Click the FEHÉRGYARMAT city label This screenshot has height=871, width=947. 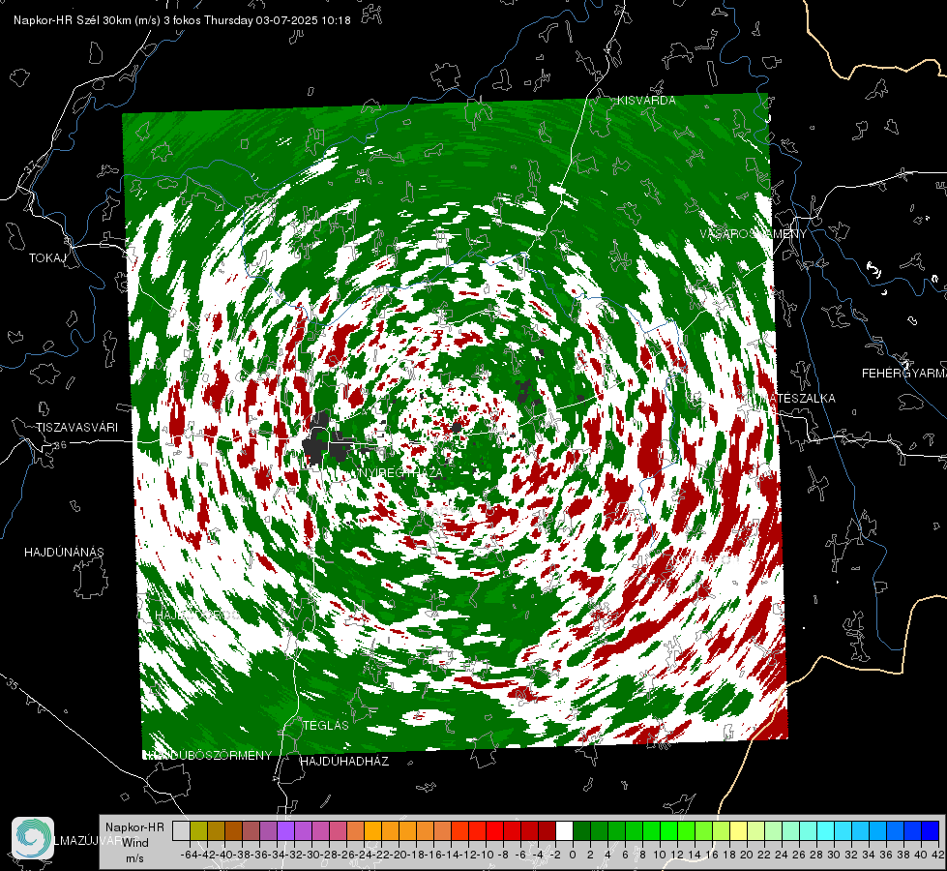pyautogui.click(x=904, y=374)
